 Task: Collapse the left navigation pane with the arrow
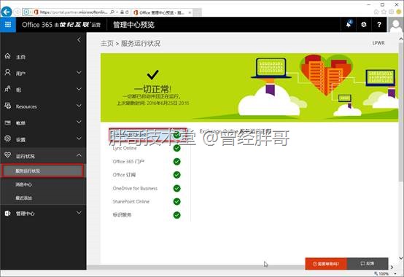[x=79, y=40]
